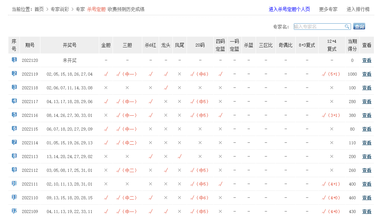
Task: Click the row 12 sequence number badge
Action: coord(14,211)
